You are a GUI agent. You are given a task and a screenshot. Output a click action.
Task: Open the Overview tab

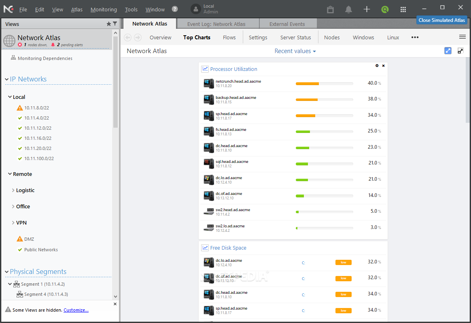point(160,37)
